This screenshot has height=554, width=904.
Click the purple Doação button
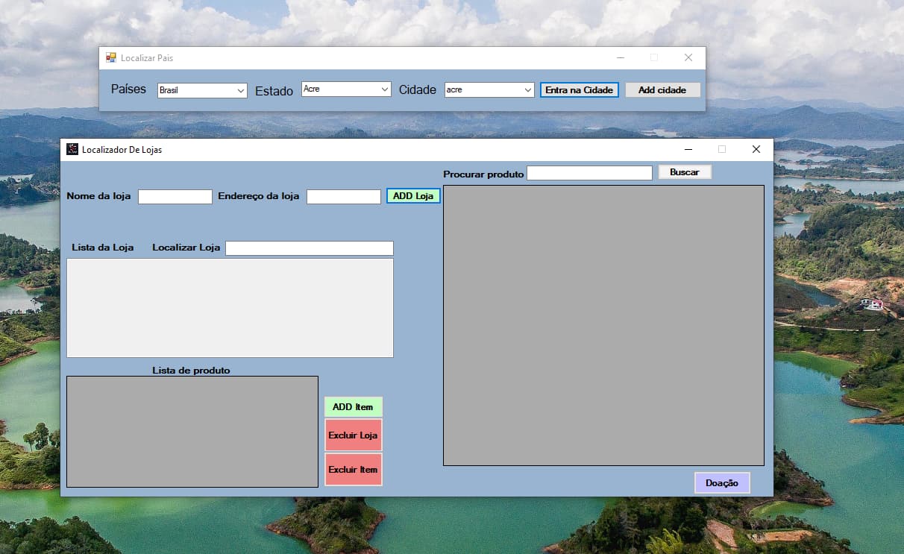click(722, 483)
